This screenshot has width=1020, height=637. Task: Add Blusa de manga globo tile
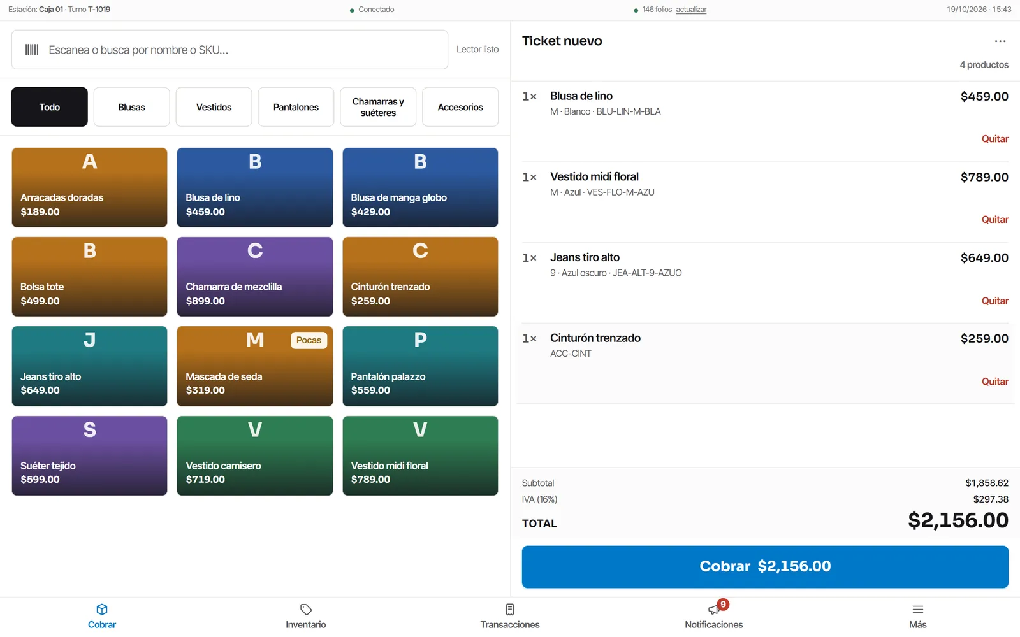tap(420, 188)
